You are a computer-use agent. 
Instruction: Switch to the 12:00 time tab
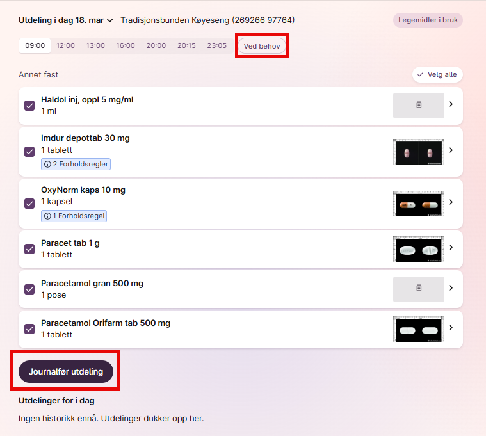click(x=65, y=46)
